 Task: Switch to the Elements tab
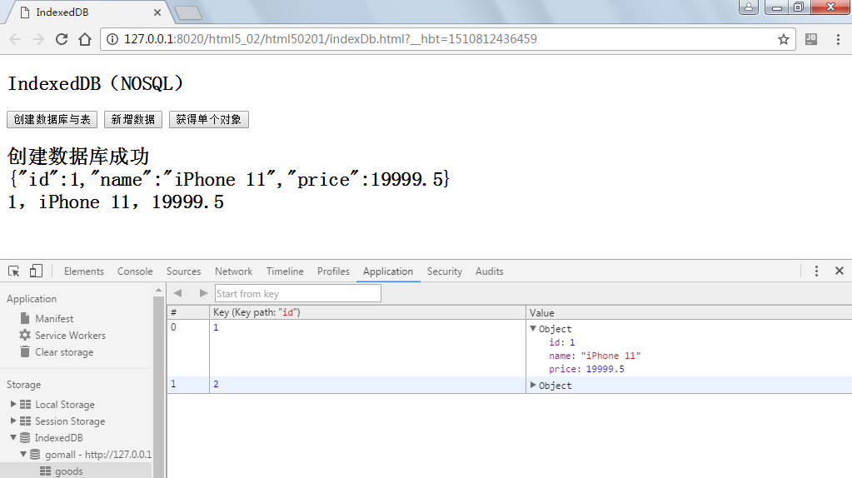[83, 271]
